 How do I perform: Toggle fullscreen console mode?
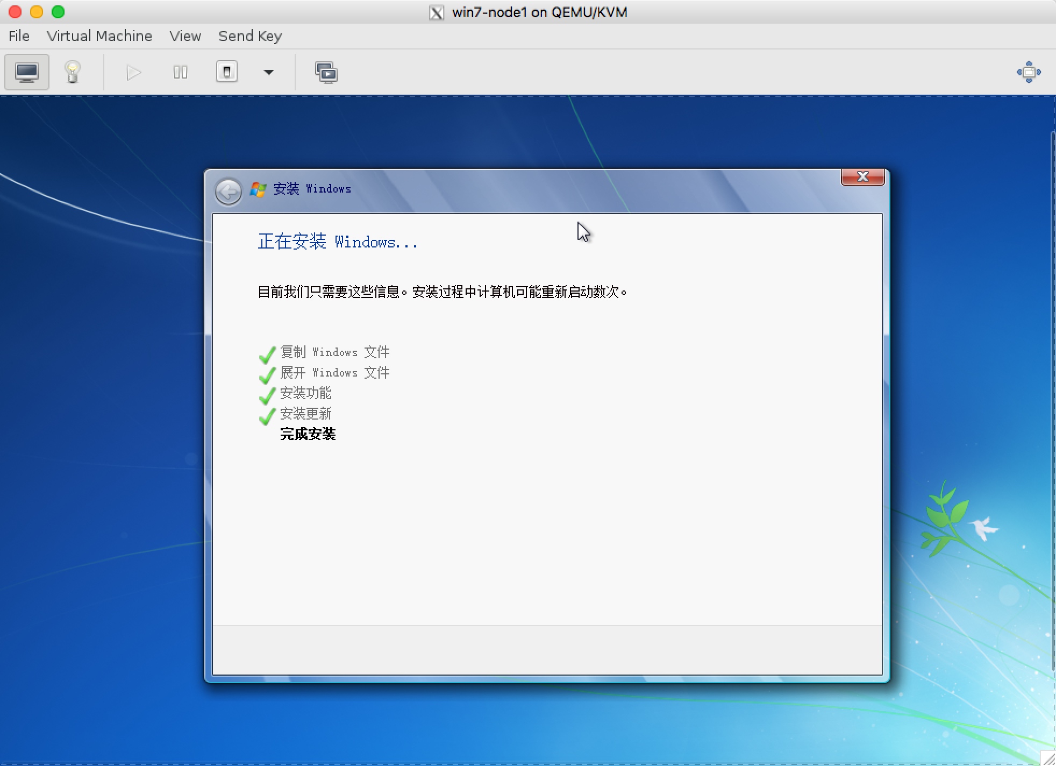(x=1029, y=72)
